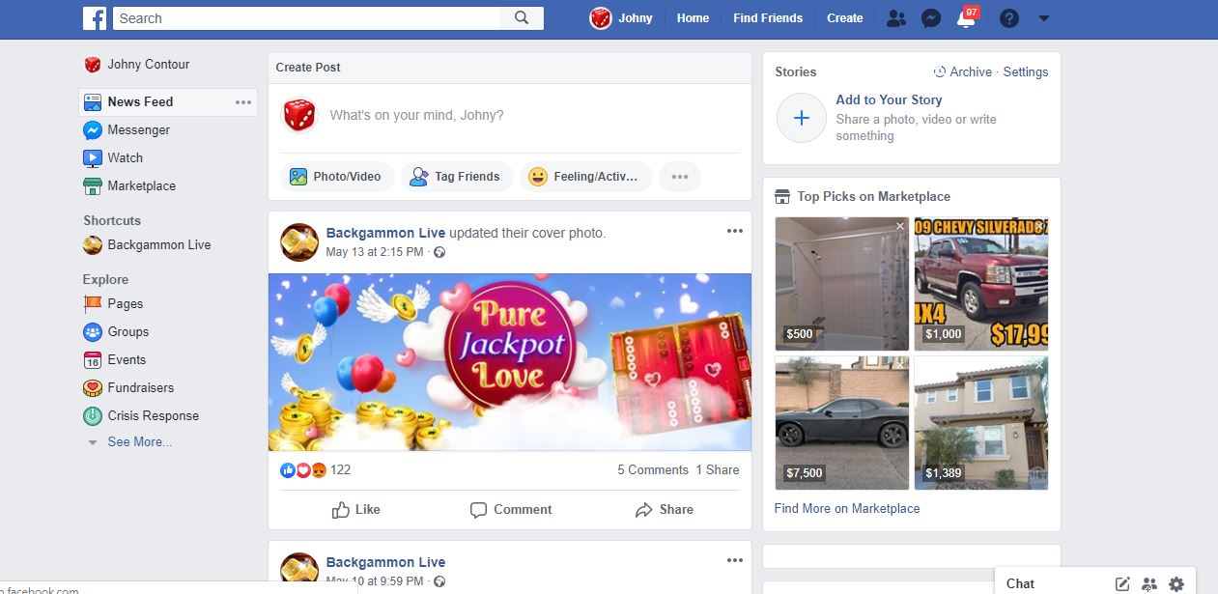The image size is (1218, 594).
Task: Click the Feeling/Activity button
Action: pos(585,177)
